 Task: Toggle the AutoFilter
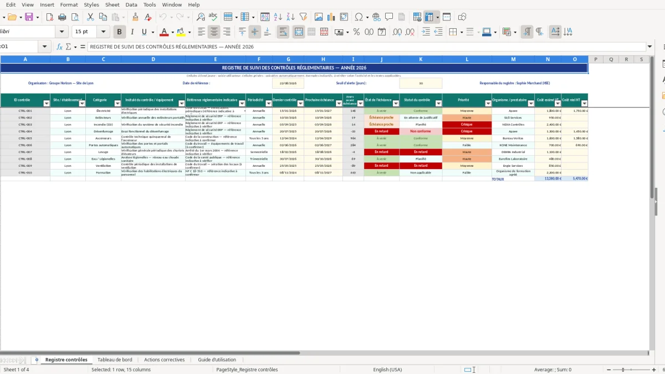click(x=304, y=17)
